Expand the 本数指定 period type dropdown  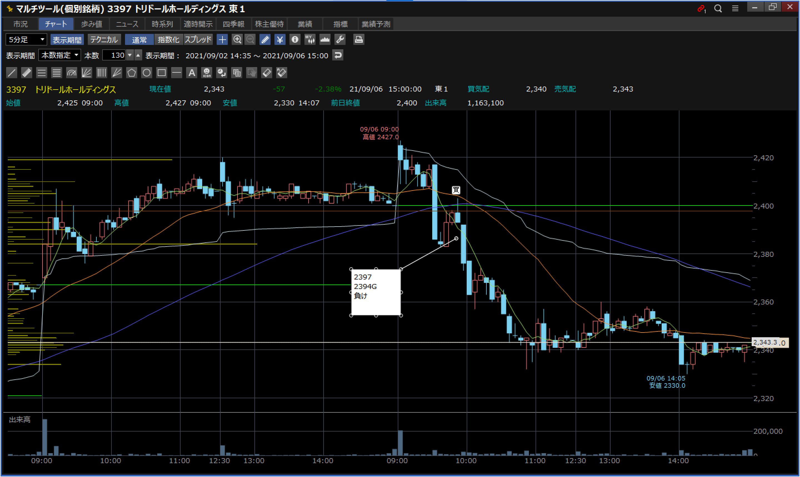[x=59, y=55]
